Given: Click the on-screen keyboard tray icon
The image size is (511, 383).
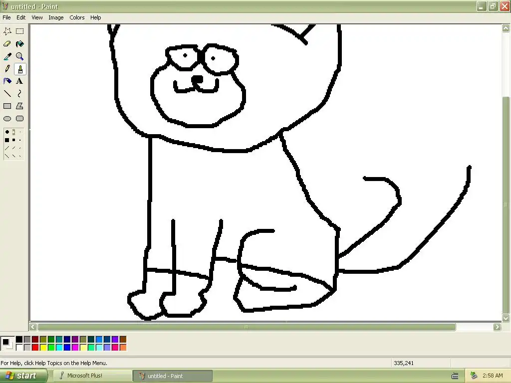Looking at the screenshot, I should coord(455,376).
